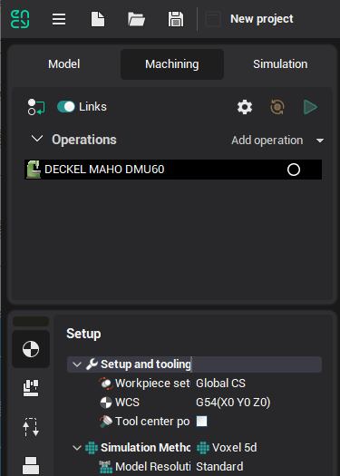340x476 pixels.
Task: Click Model Resolution grid icon
Action: coord(106,467)
